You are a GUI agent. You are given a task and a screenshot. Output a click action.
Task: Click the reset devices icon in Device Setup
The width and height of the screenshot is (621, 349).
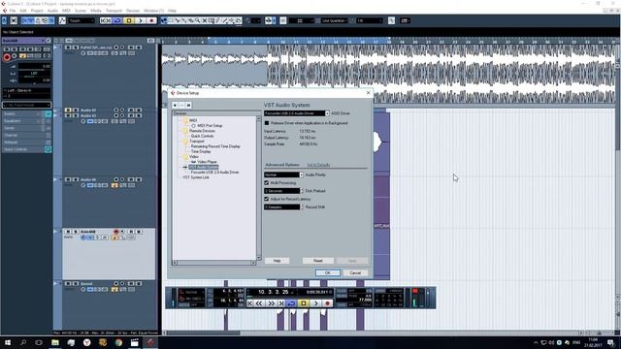coord(188,106)
